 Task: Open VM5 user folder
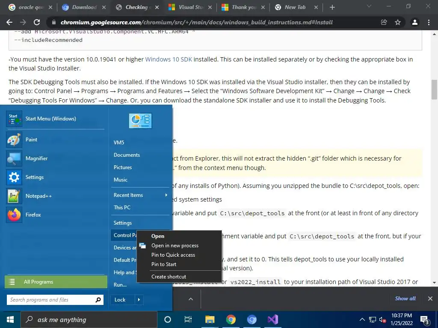[x=119, y=143]
